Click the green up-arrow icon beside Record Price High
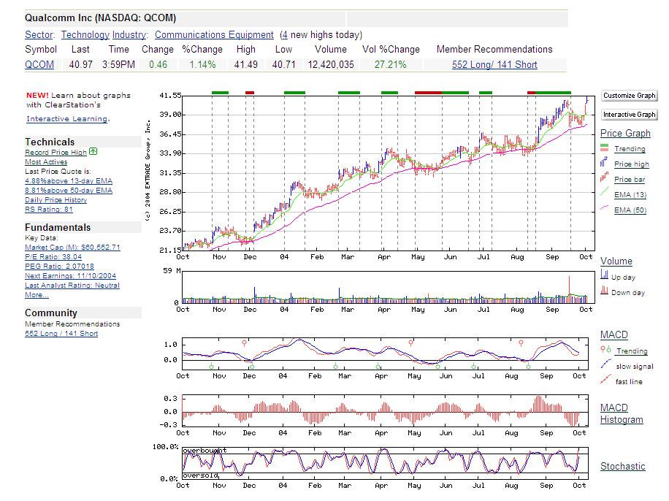 point(93,152)
